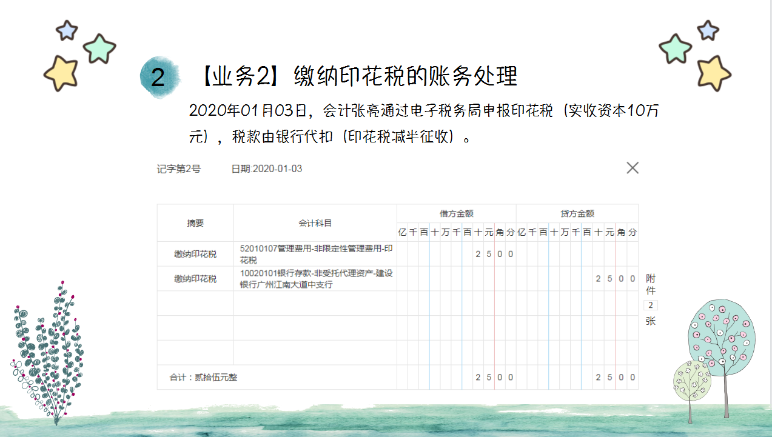Click the 张 label below the attachment count
The image size is (772, 437).
pyautogui.click(x=651, y=321)
